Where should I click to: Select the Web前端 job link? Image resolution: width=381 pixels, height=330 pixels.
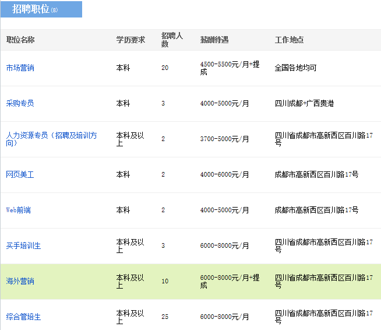coord(18,210)
